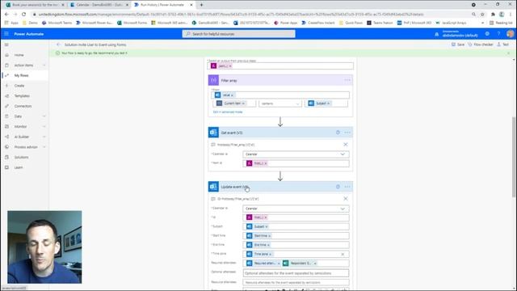
Task: Open the browser extensions puzzle icon
Action: coord(493,15)
